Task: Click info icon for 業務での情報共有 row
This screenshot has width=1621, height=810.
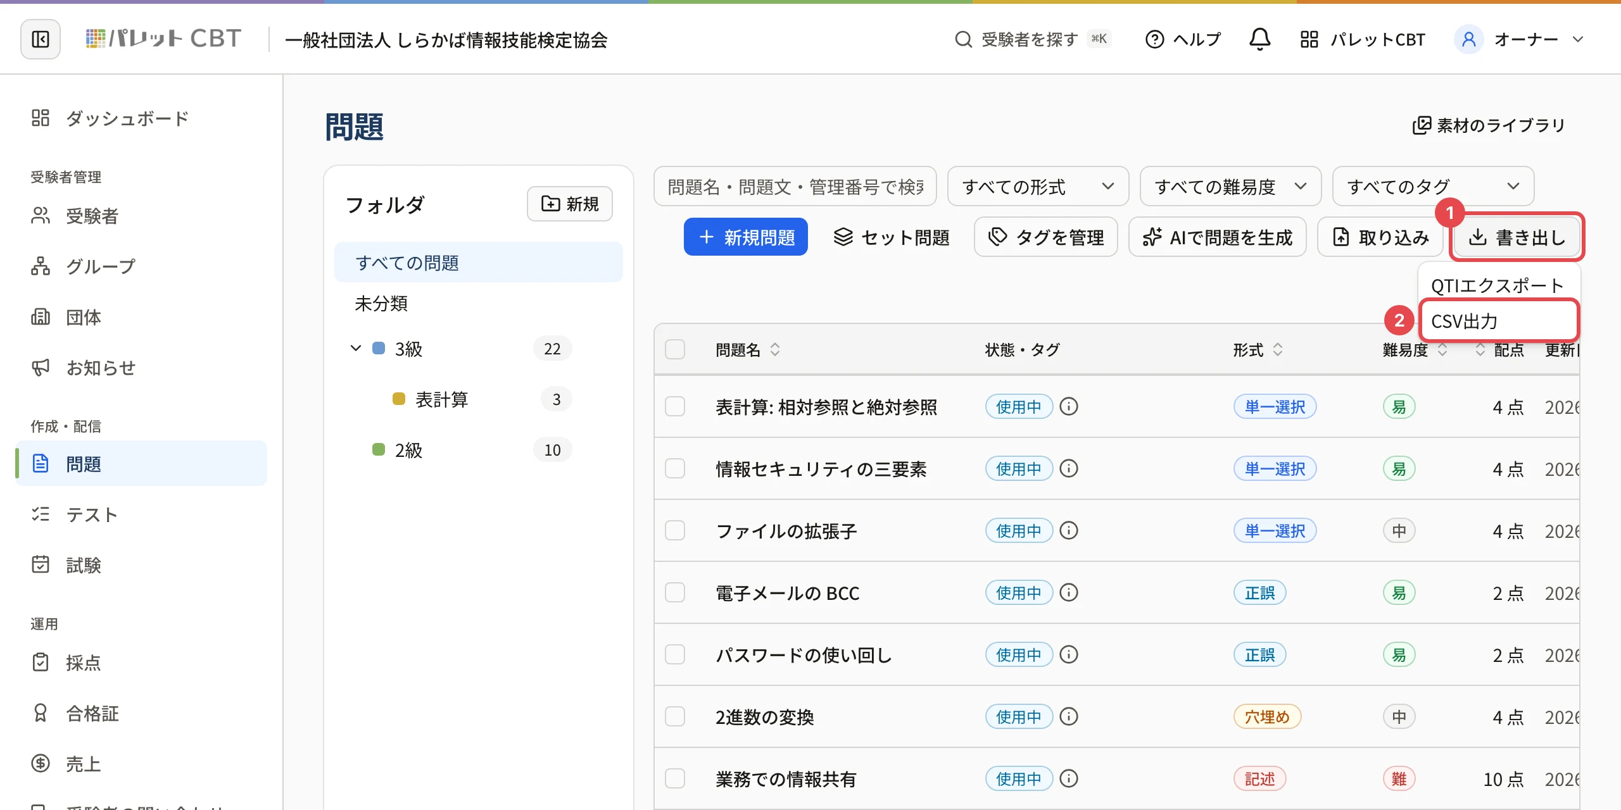Action: pos(1069,779)
